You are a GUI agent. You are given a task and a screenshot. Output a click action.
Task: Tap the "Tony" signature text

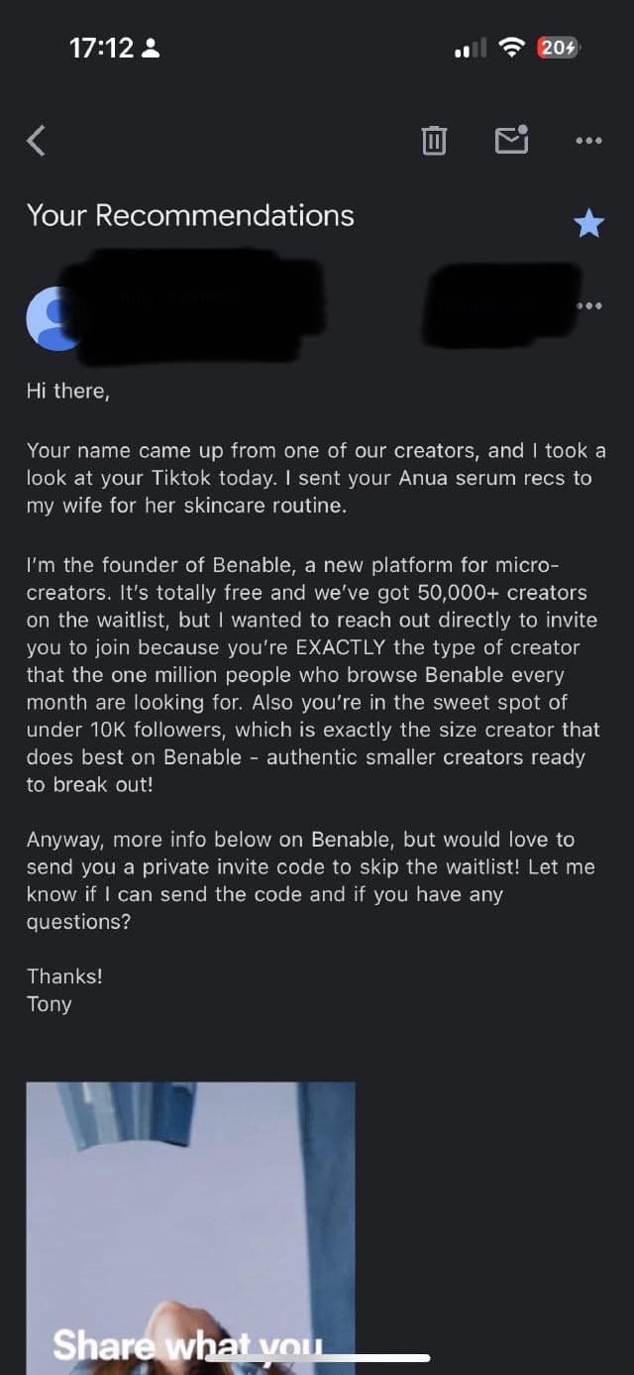click(50, 1003)
